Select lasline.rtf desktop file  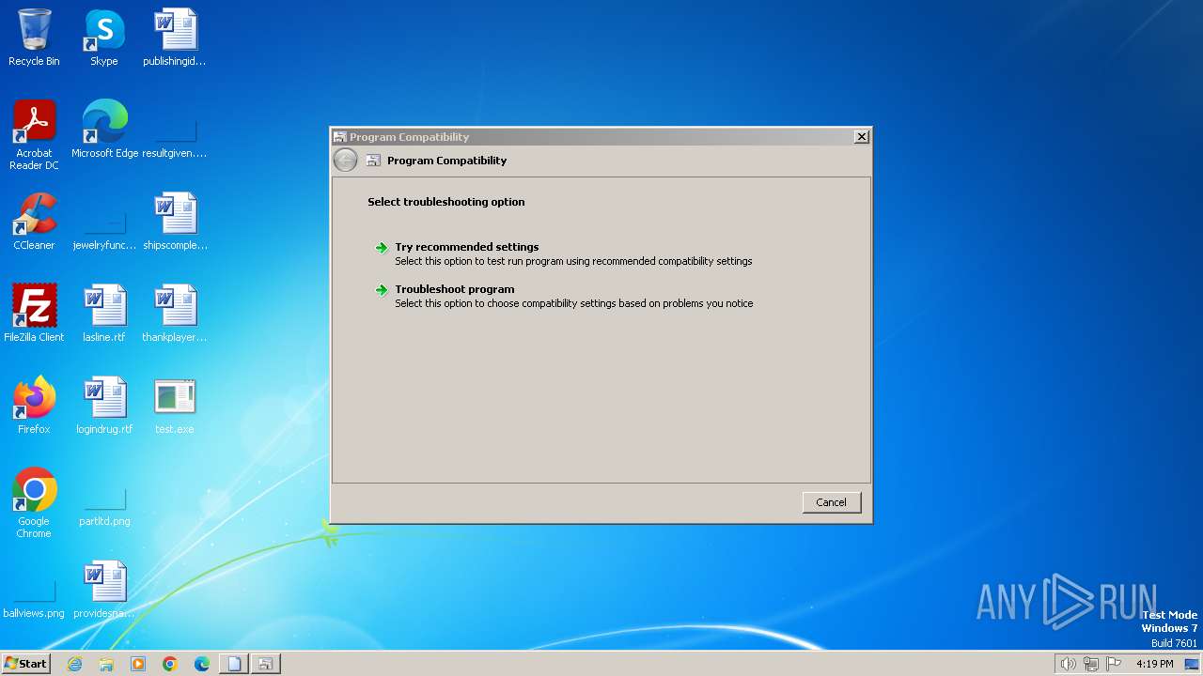pyautogui.click(x=104, y=315)
